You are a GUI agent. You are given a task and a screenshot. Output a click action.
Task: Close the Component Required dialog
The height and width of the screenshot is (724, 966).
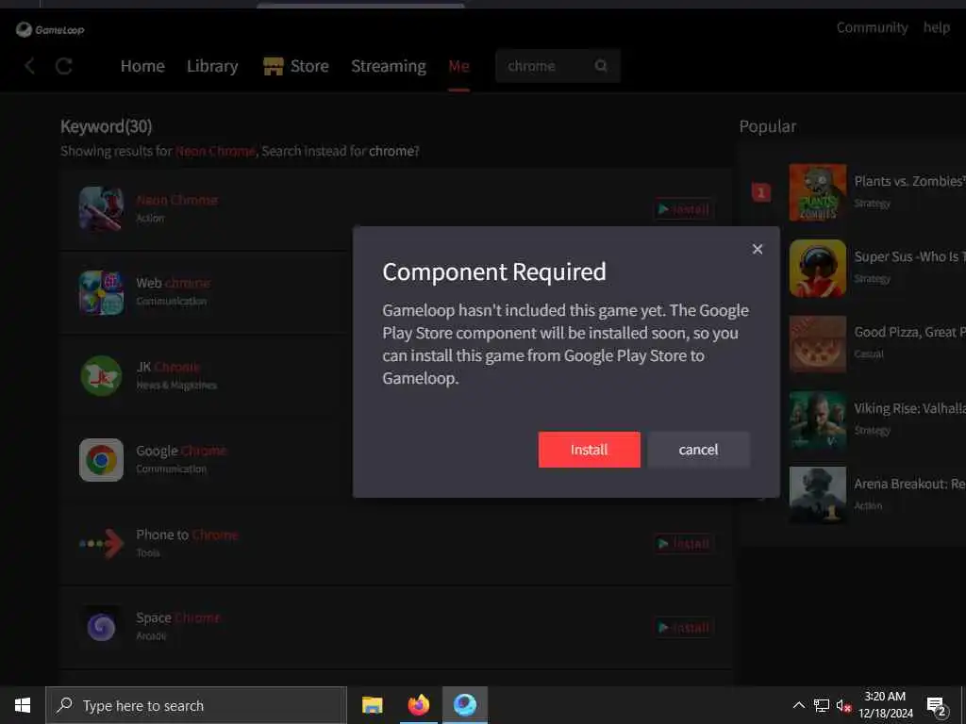(758, 249)
